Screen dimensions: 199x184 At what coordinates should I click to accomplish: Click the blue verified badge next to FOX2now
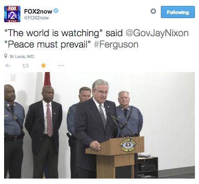coord(56,11)
